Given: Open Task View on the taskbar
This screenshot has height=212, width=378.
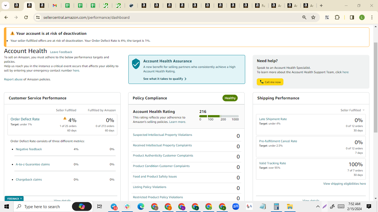Looking at the screenshot, I should coord(100,206).
